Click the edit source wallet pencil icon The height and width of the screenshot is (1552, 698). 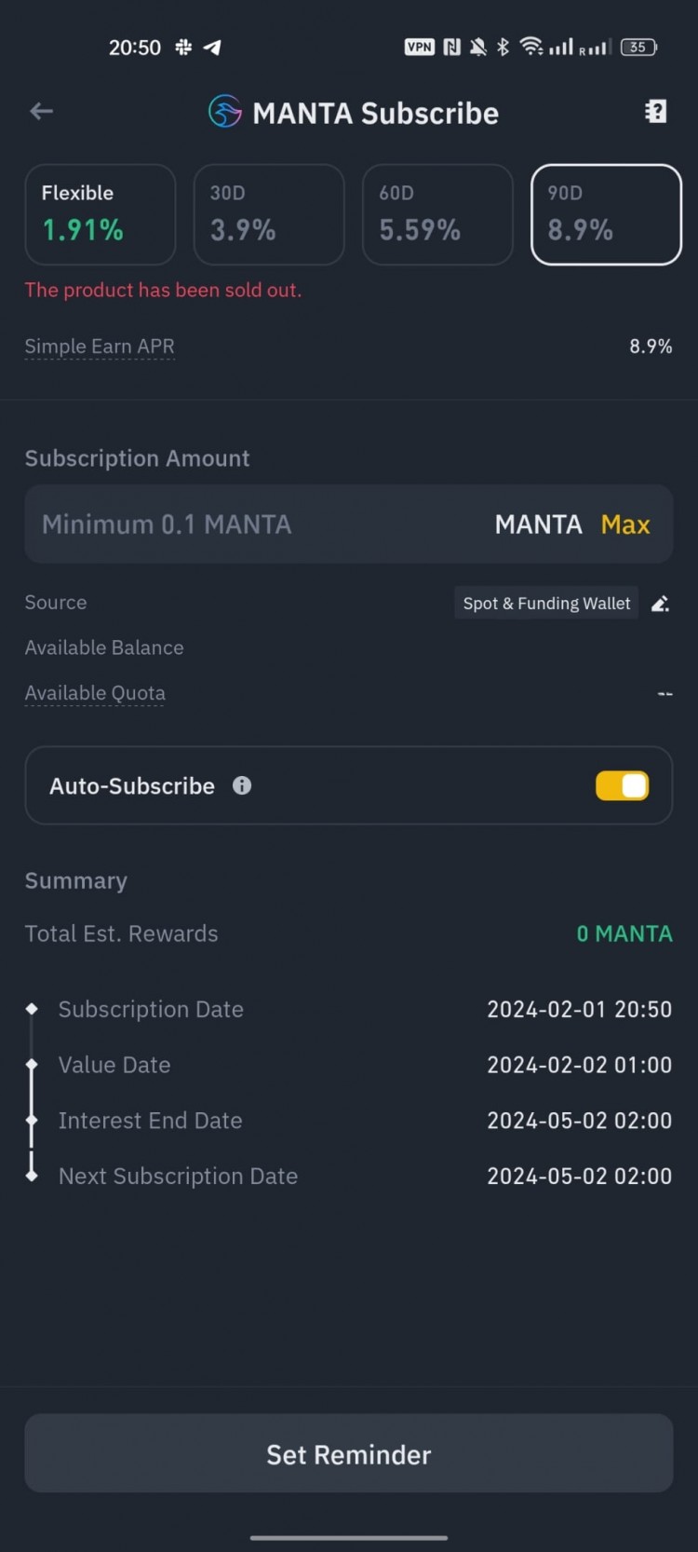(x=660, y=604)
